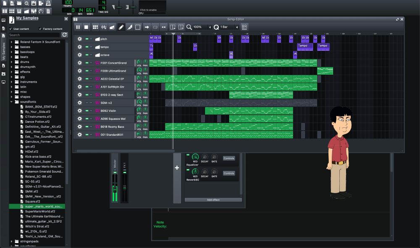Click the proportional snap icon
The width and height of the screenshot is (420, 248).
tap(244, 27)
